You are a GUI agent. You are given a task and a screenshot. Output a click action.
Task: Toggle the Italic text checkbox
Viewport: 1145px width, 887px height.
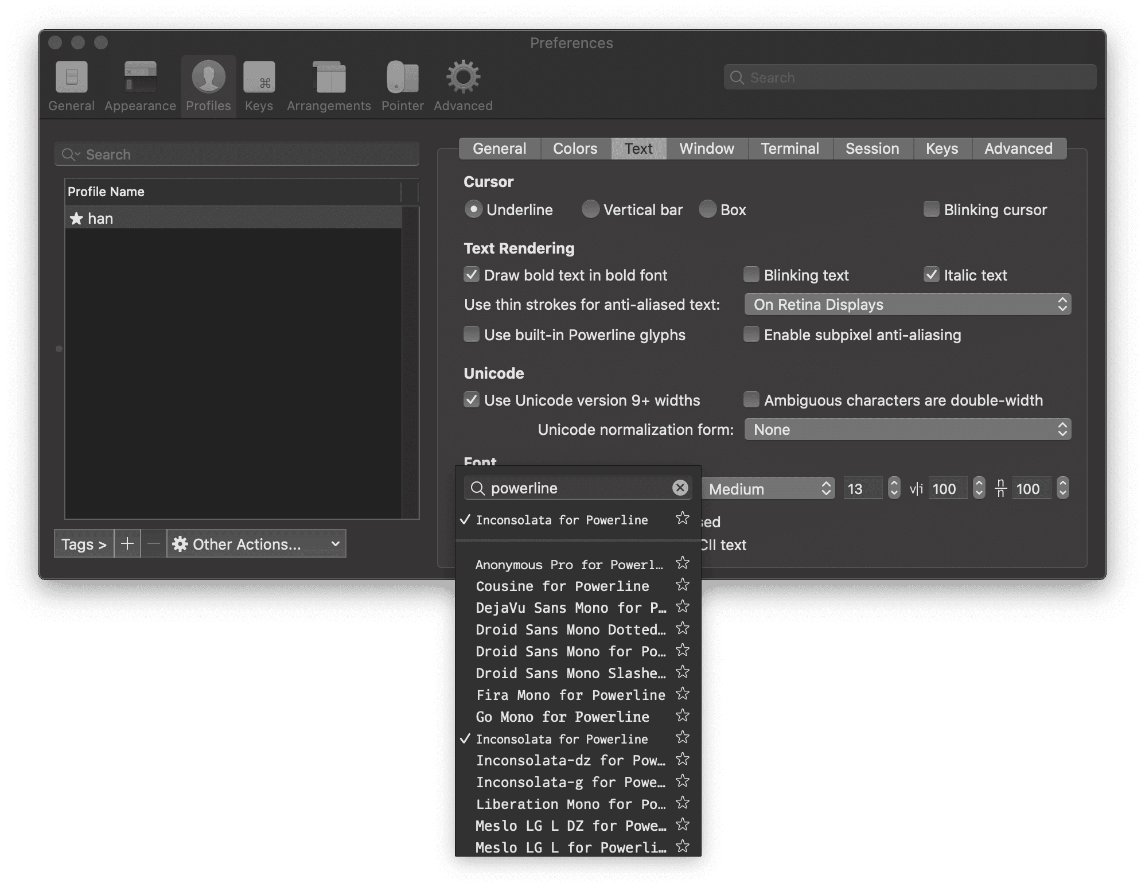[931, 275]
